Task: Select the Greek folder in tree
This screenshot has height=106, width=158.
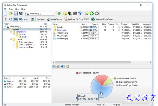Action: pyautogui.click(x=27, y=45)
